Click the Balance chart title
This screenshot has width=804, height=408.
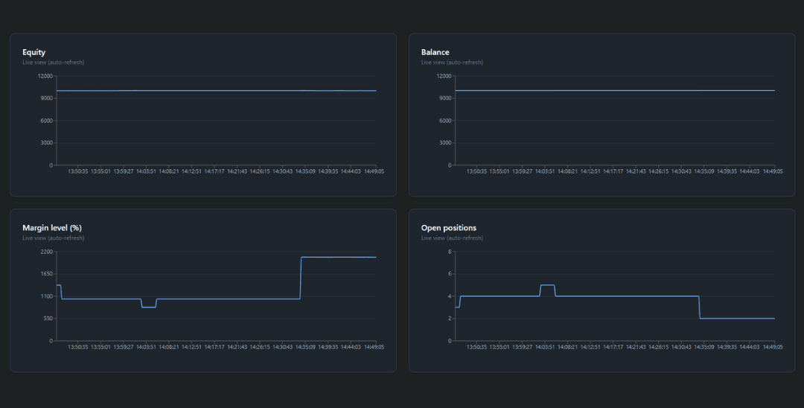tap(435, 52)
